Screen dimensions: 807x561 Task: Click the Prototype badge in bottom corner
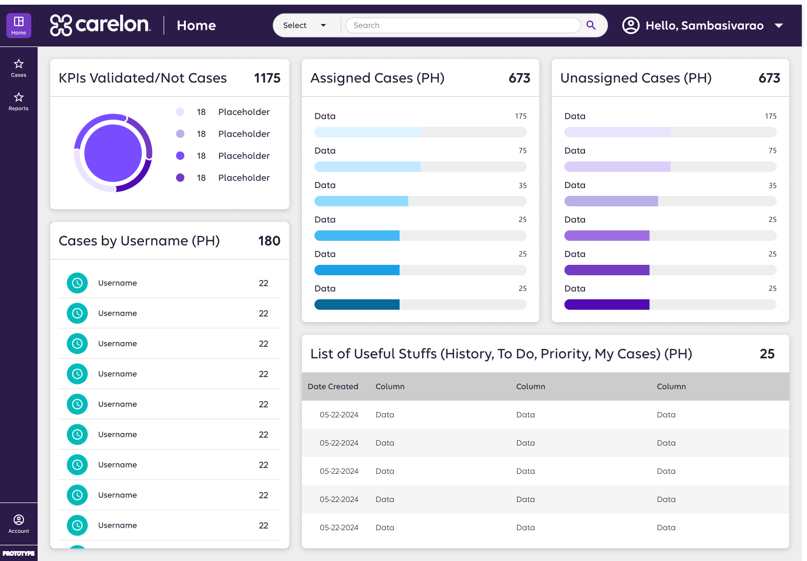(x=19, y=553)
